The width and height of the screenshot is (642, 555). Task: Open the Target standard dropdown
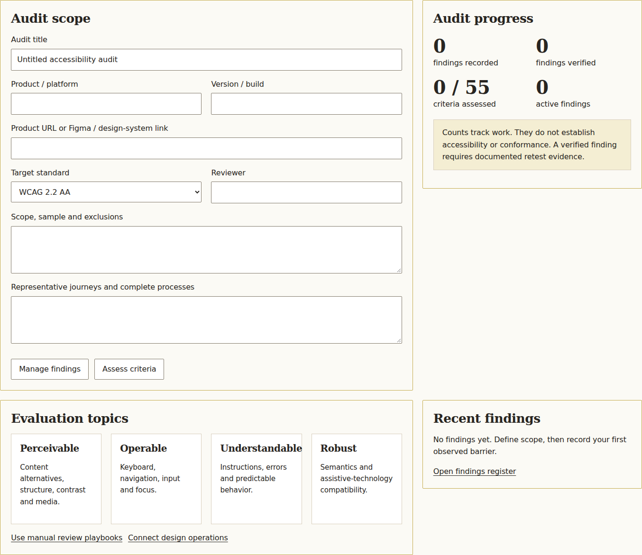click(106, 192)
